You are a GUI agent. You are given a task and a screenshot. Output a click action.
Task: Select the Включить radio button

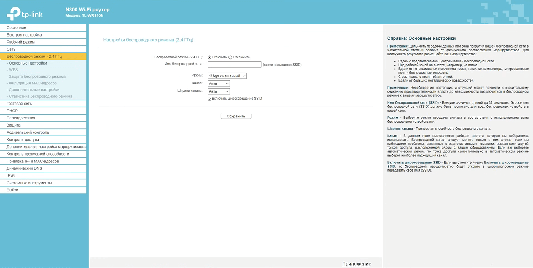(210, 57)
